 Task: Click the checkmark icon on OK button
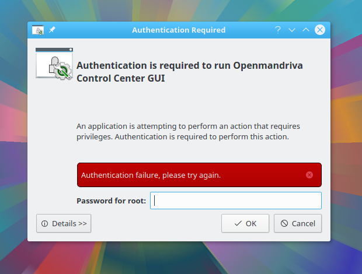[x=238, y=223]
